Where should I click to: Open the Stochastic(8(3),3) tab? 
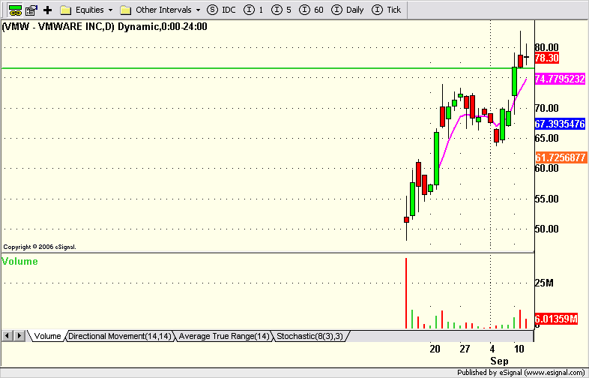pos(310,336)
